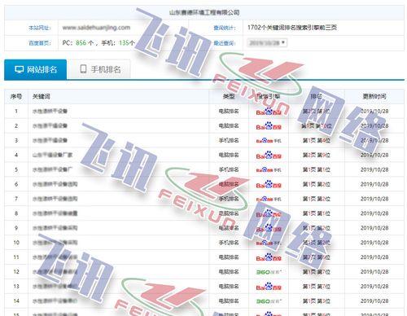Click company title 山东赛德环境工程有限公司

coord(204,12)
